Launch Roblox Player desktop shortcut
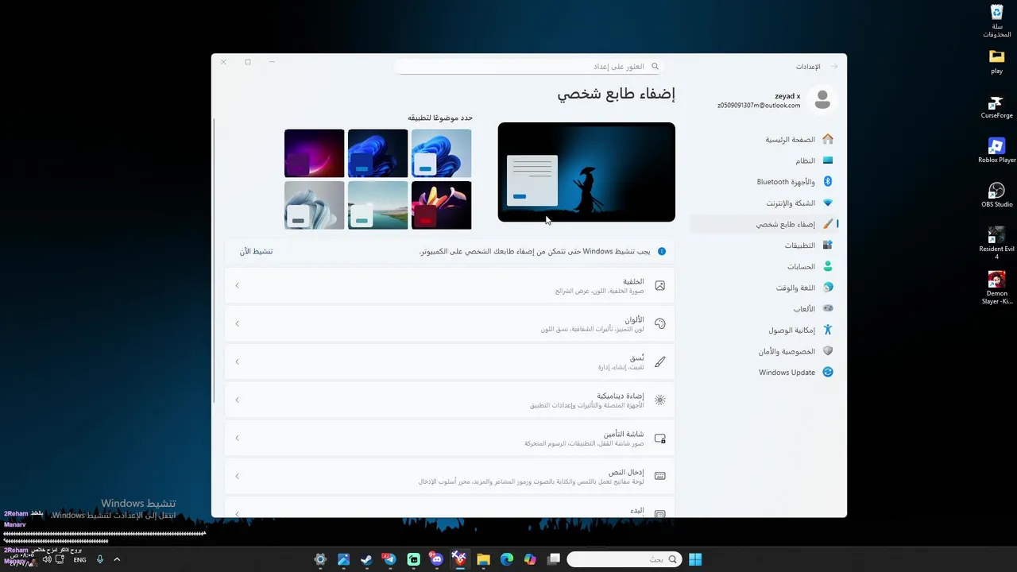The height and width of the screenshot is (572, 1017). pyautogui.click(x=996, y=151)
